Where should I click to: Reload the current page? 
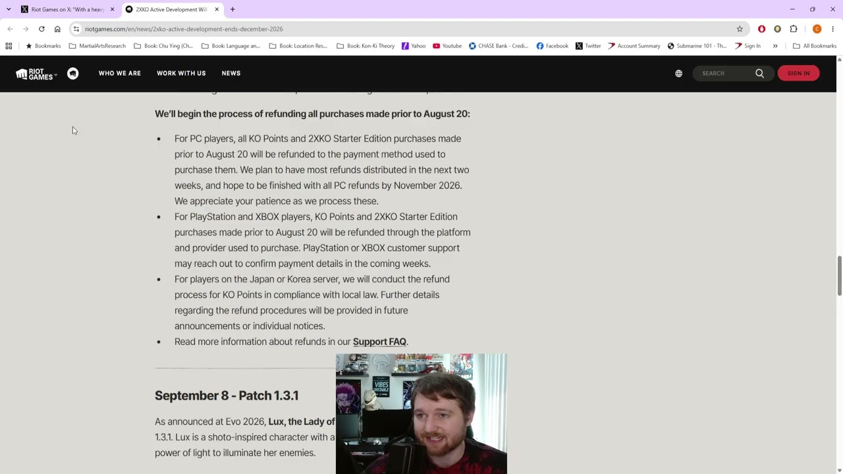pos(41,29)
